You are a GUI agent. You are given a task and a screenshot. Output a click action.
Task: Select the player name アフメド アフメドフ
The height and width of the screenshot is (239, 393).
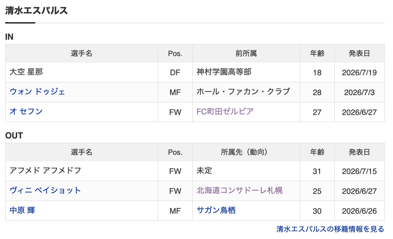click(46, 170)
